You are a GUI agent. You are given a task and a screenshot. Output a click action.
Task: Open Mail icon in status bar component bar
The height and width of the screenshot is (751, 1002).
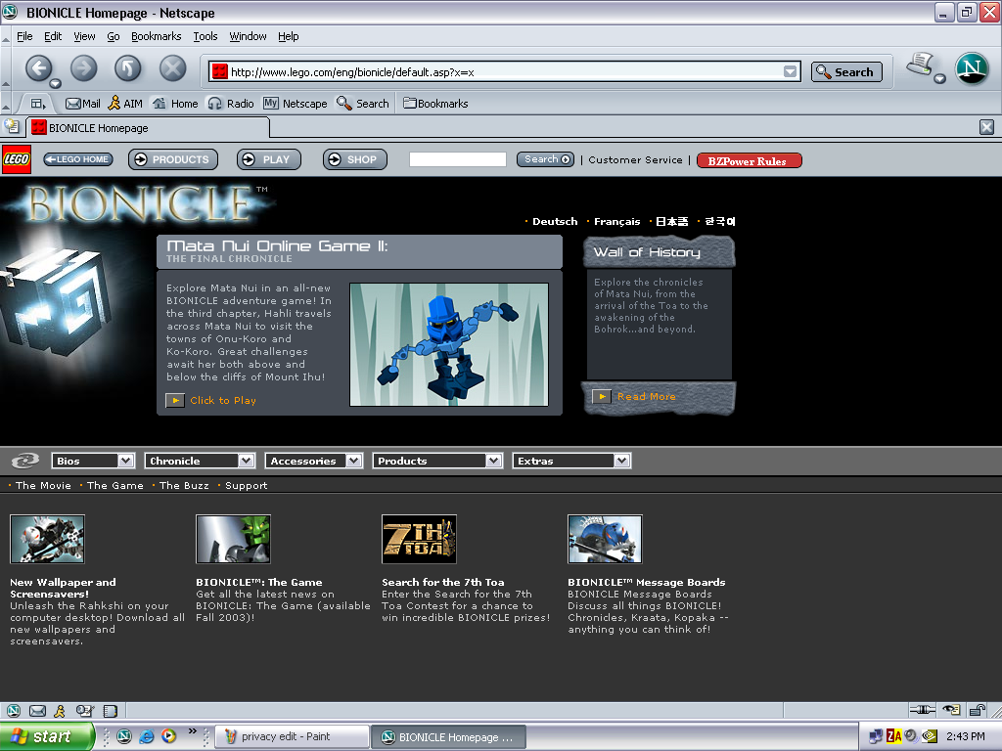(x=38, y=711)
